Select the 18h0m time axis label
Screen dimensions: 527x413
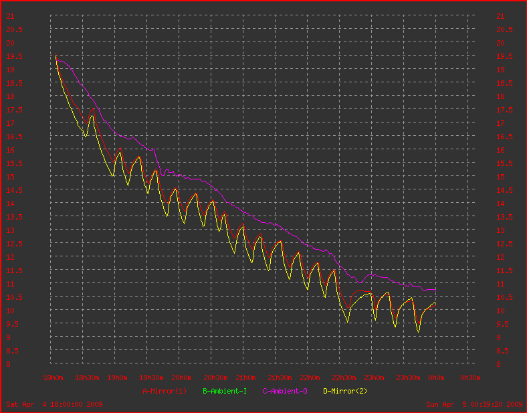(53, 378)
